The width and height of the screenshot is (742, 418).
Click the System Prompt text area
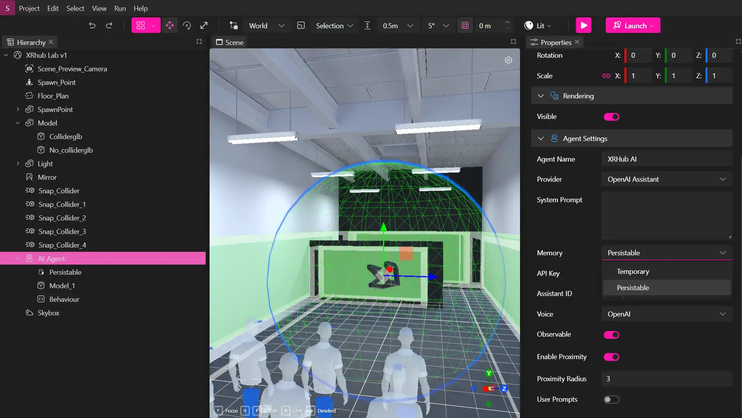667,215
